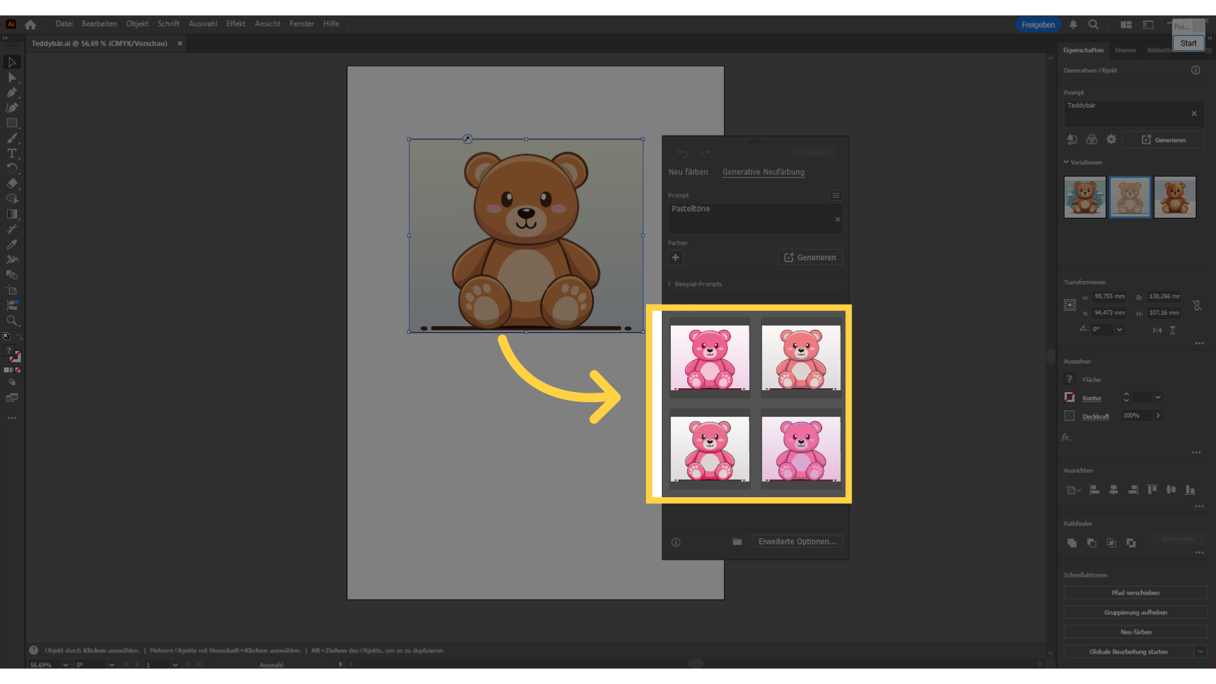Open dropdown beside Globale Bearbeitung starten
The height and width of the screenshot is (684, 1216).
1200,651
